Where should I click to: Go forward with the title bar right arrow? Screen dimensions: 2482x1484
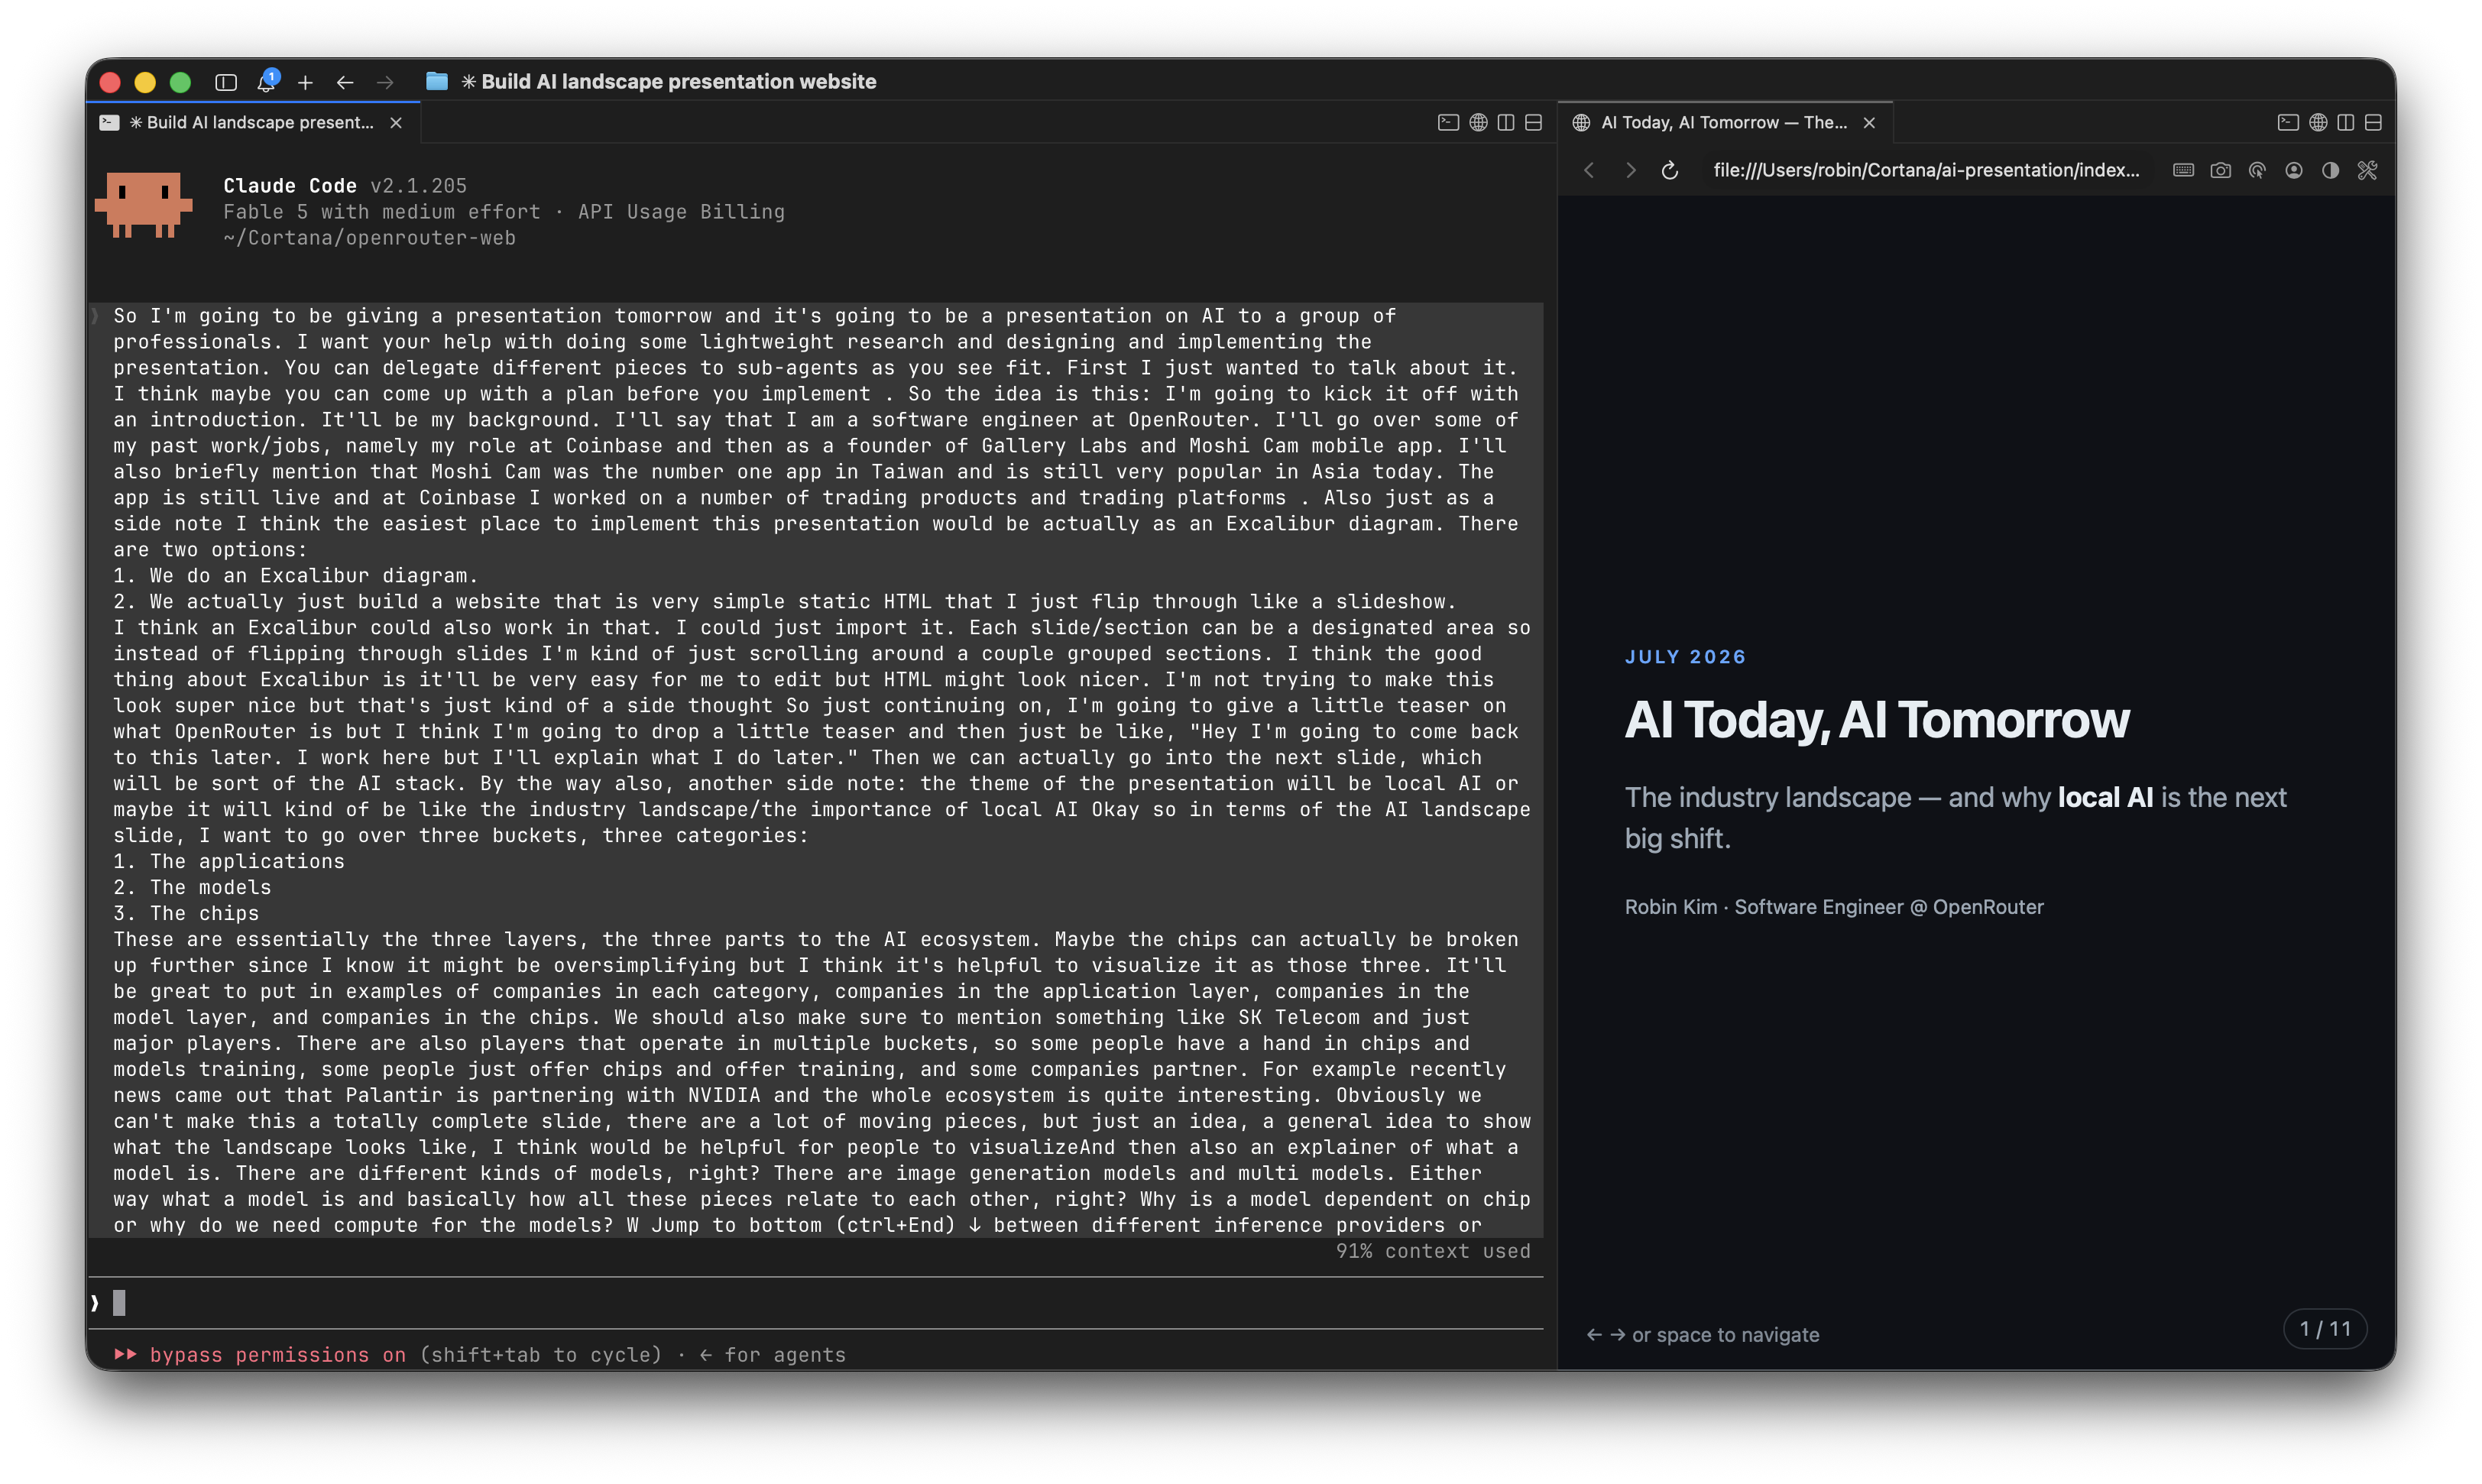pos(385,82)
